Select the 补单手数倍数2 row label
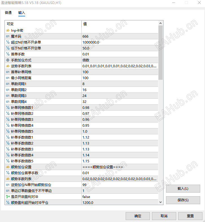Viewport: 205px width, 222px height. coord(22,143)
